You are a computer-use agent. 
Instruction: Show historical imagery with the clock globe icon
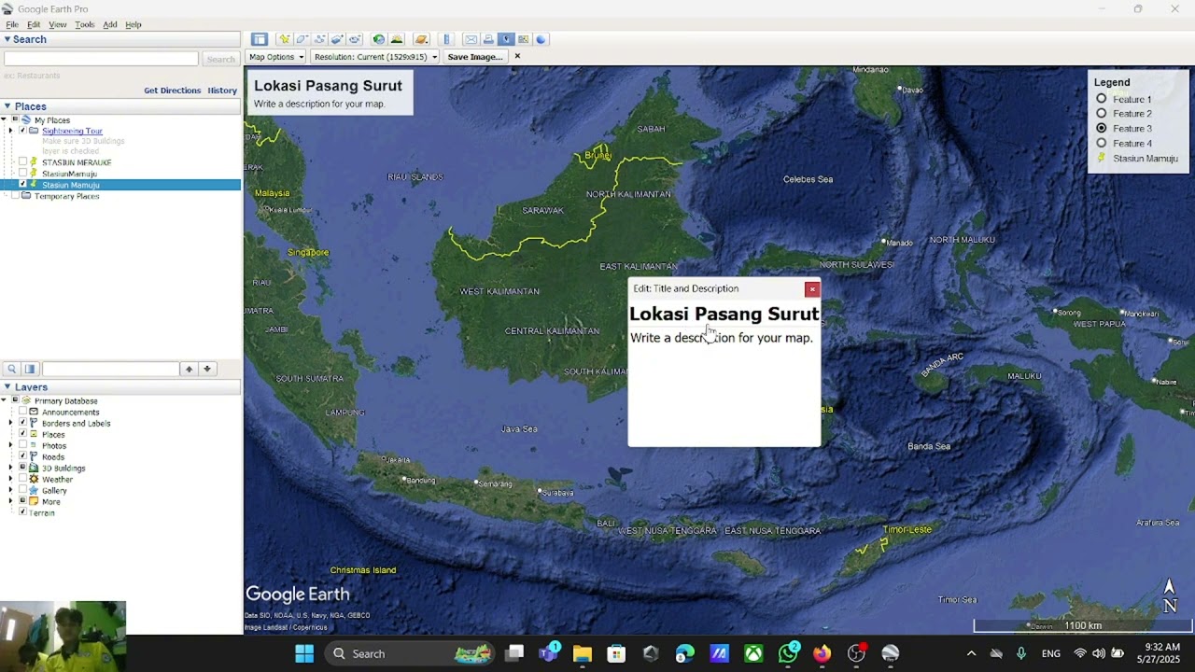[x=378, y=39]
